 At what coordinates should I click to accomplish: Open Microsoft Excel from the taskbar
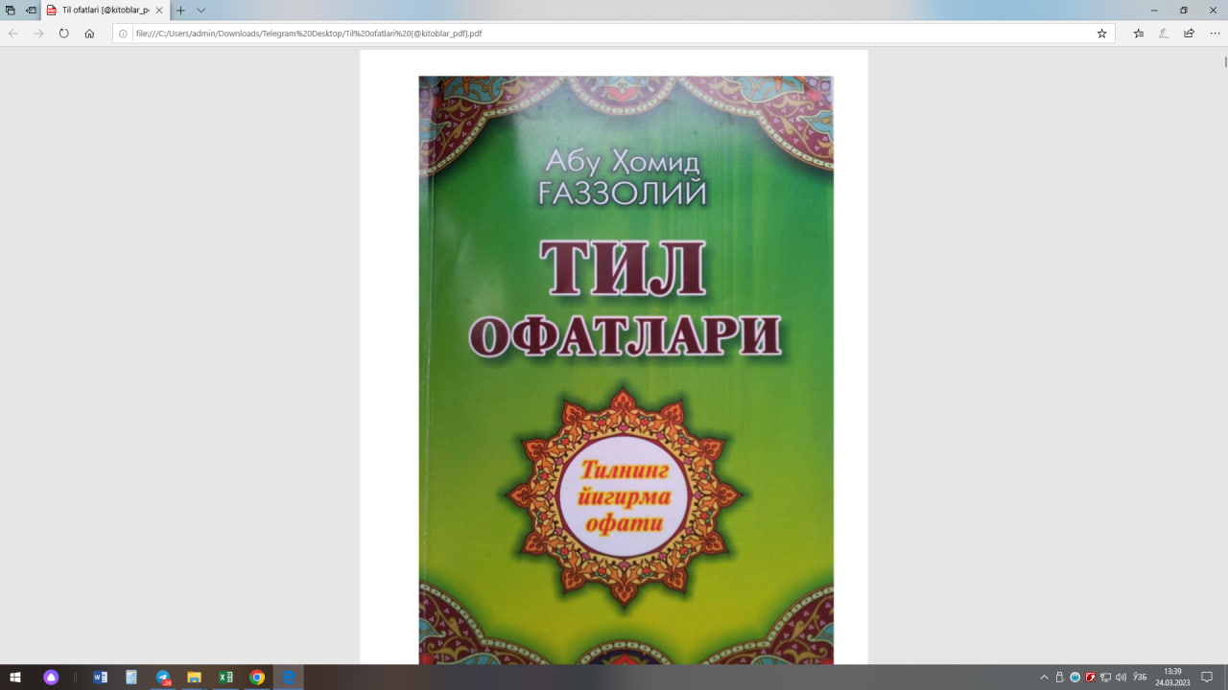(225, 677)
